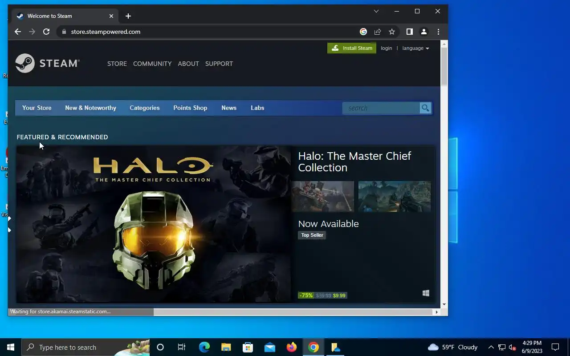This screenshot has width=570, height=356.
Task: Open the notification center icon
Action: pos(555,347)
